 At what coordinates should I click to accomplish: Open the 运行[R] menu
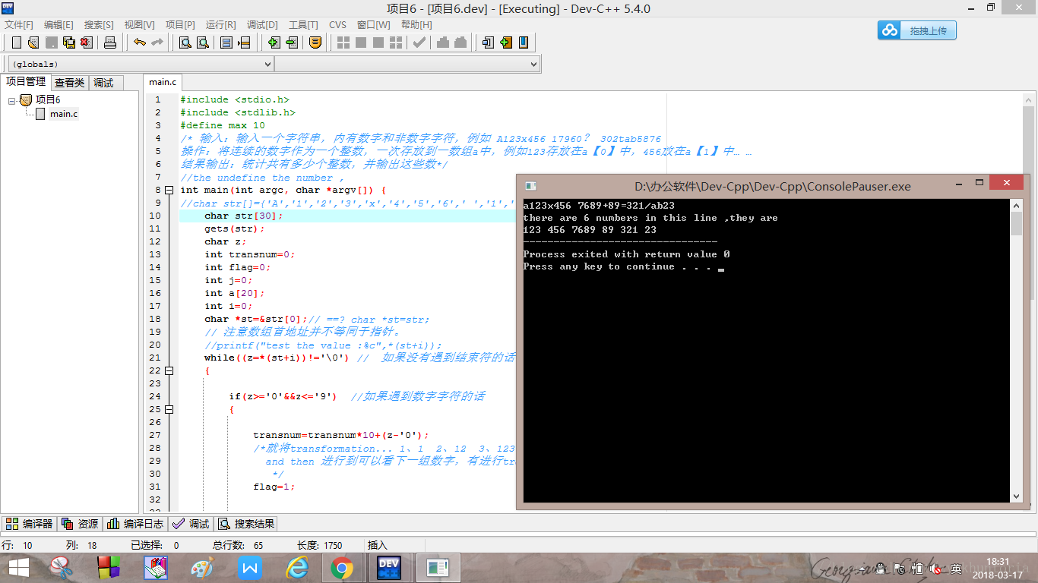point(220,25)
